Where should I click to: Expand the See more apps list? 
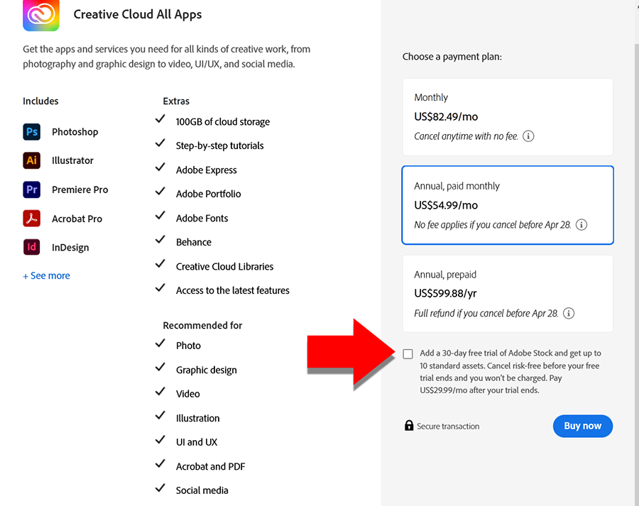[46, 275]
